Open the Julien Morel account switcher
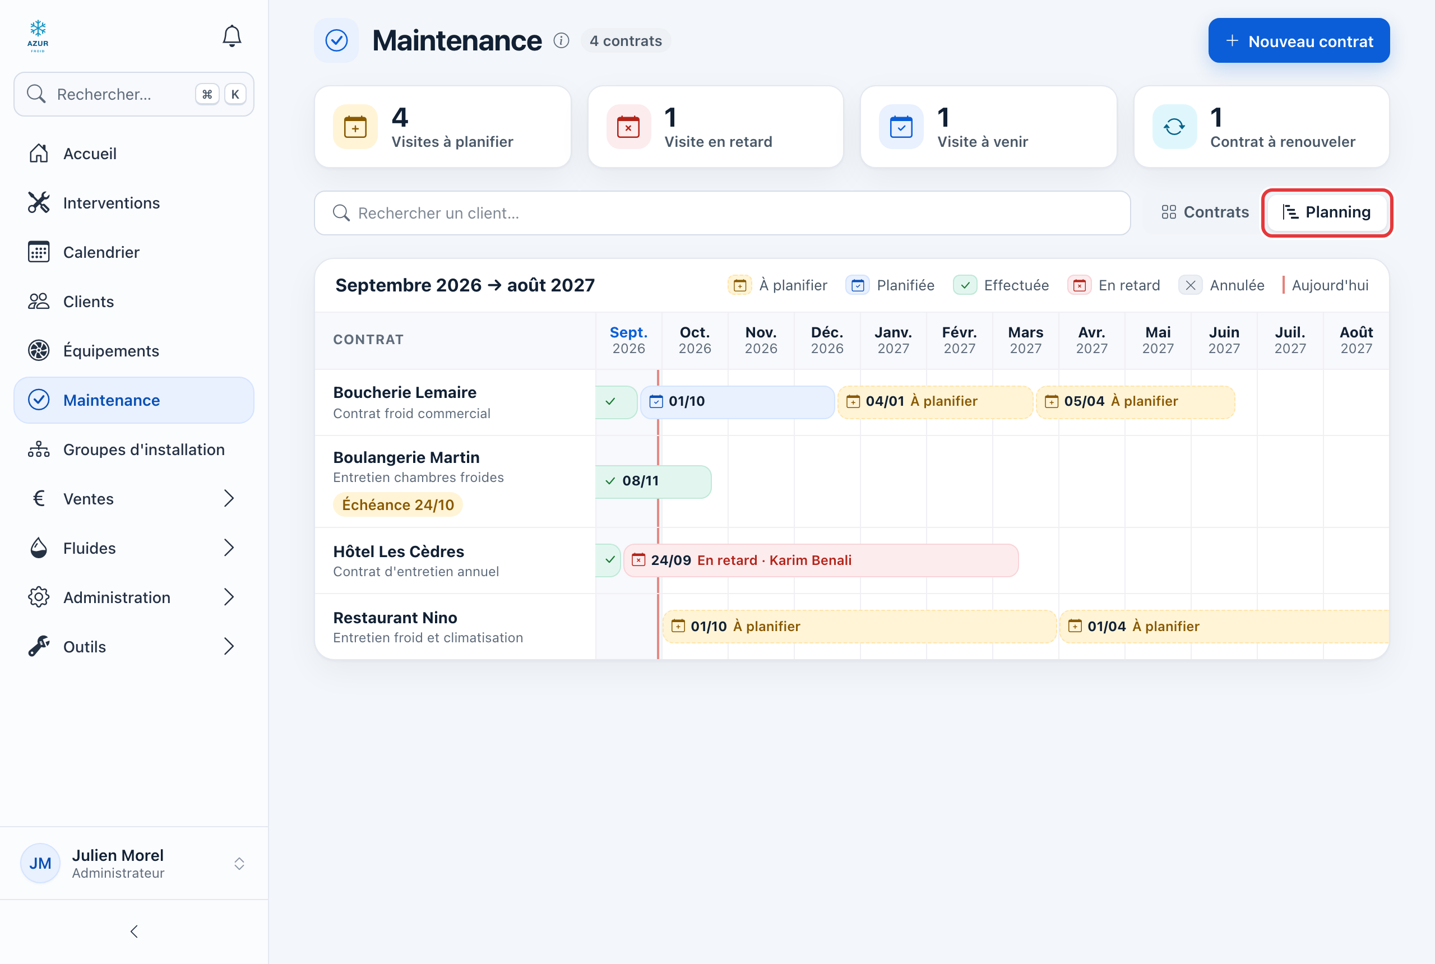 coord(134,863)
